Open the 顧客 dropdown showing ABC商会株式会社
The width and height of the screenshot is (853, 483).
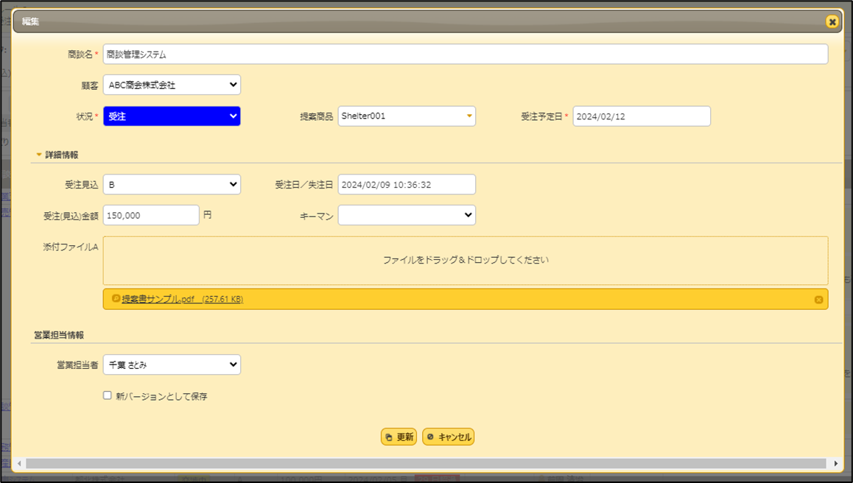click(172, 85)
